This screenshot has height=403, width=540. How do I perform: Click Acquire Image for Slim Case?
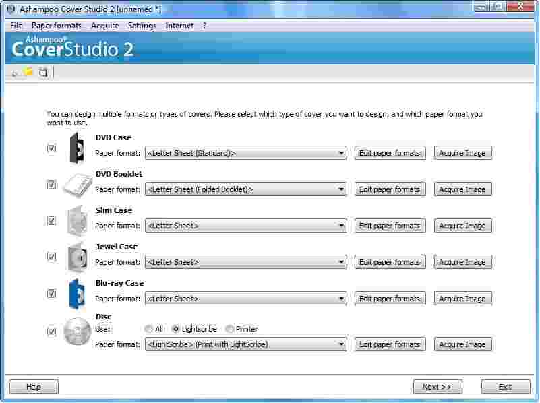[462, 226]
